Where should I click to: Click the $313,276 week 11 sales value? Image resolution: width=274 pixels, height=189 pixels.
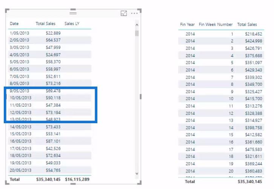click(x=253, y=106)
